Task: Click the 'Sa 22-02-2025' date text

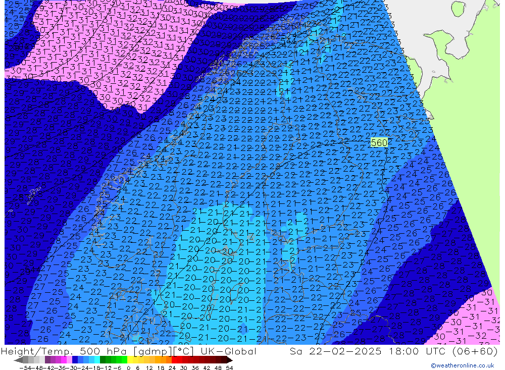Action: [x=335, y=351]
